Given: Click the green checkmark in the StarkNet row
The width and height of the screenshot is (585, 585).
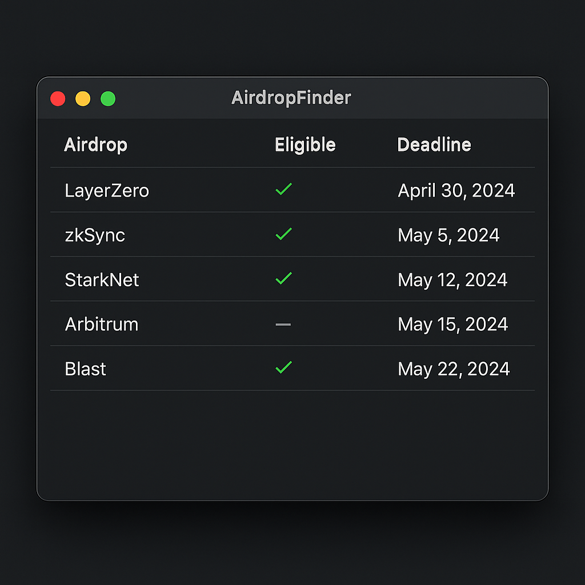Looking at the screenshot, I should 283,278.
